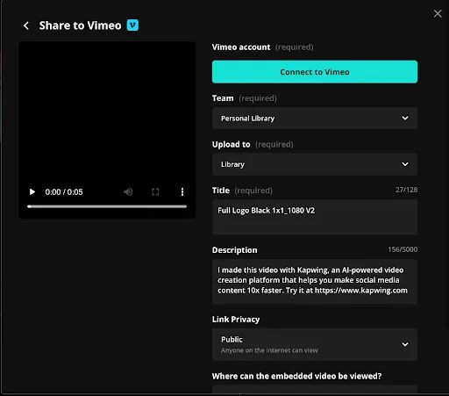The height and width of the screenshot is (396, 449).
Task: Open the Team Personal Library dropdown
Action: [315, 119]
